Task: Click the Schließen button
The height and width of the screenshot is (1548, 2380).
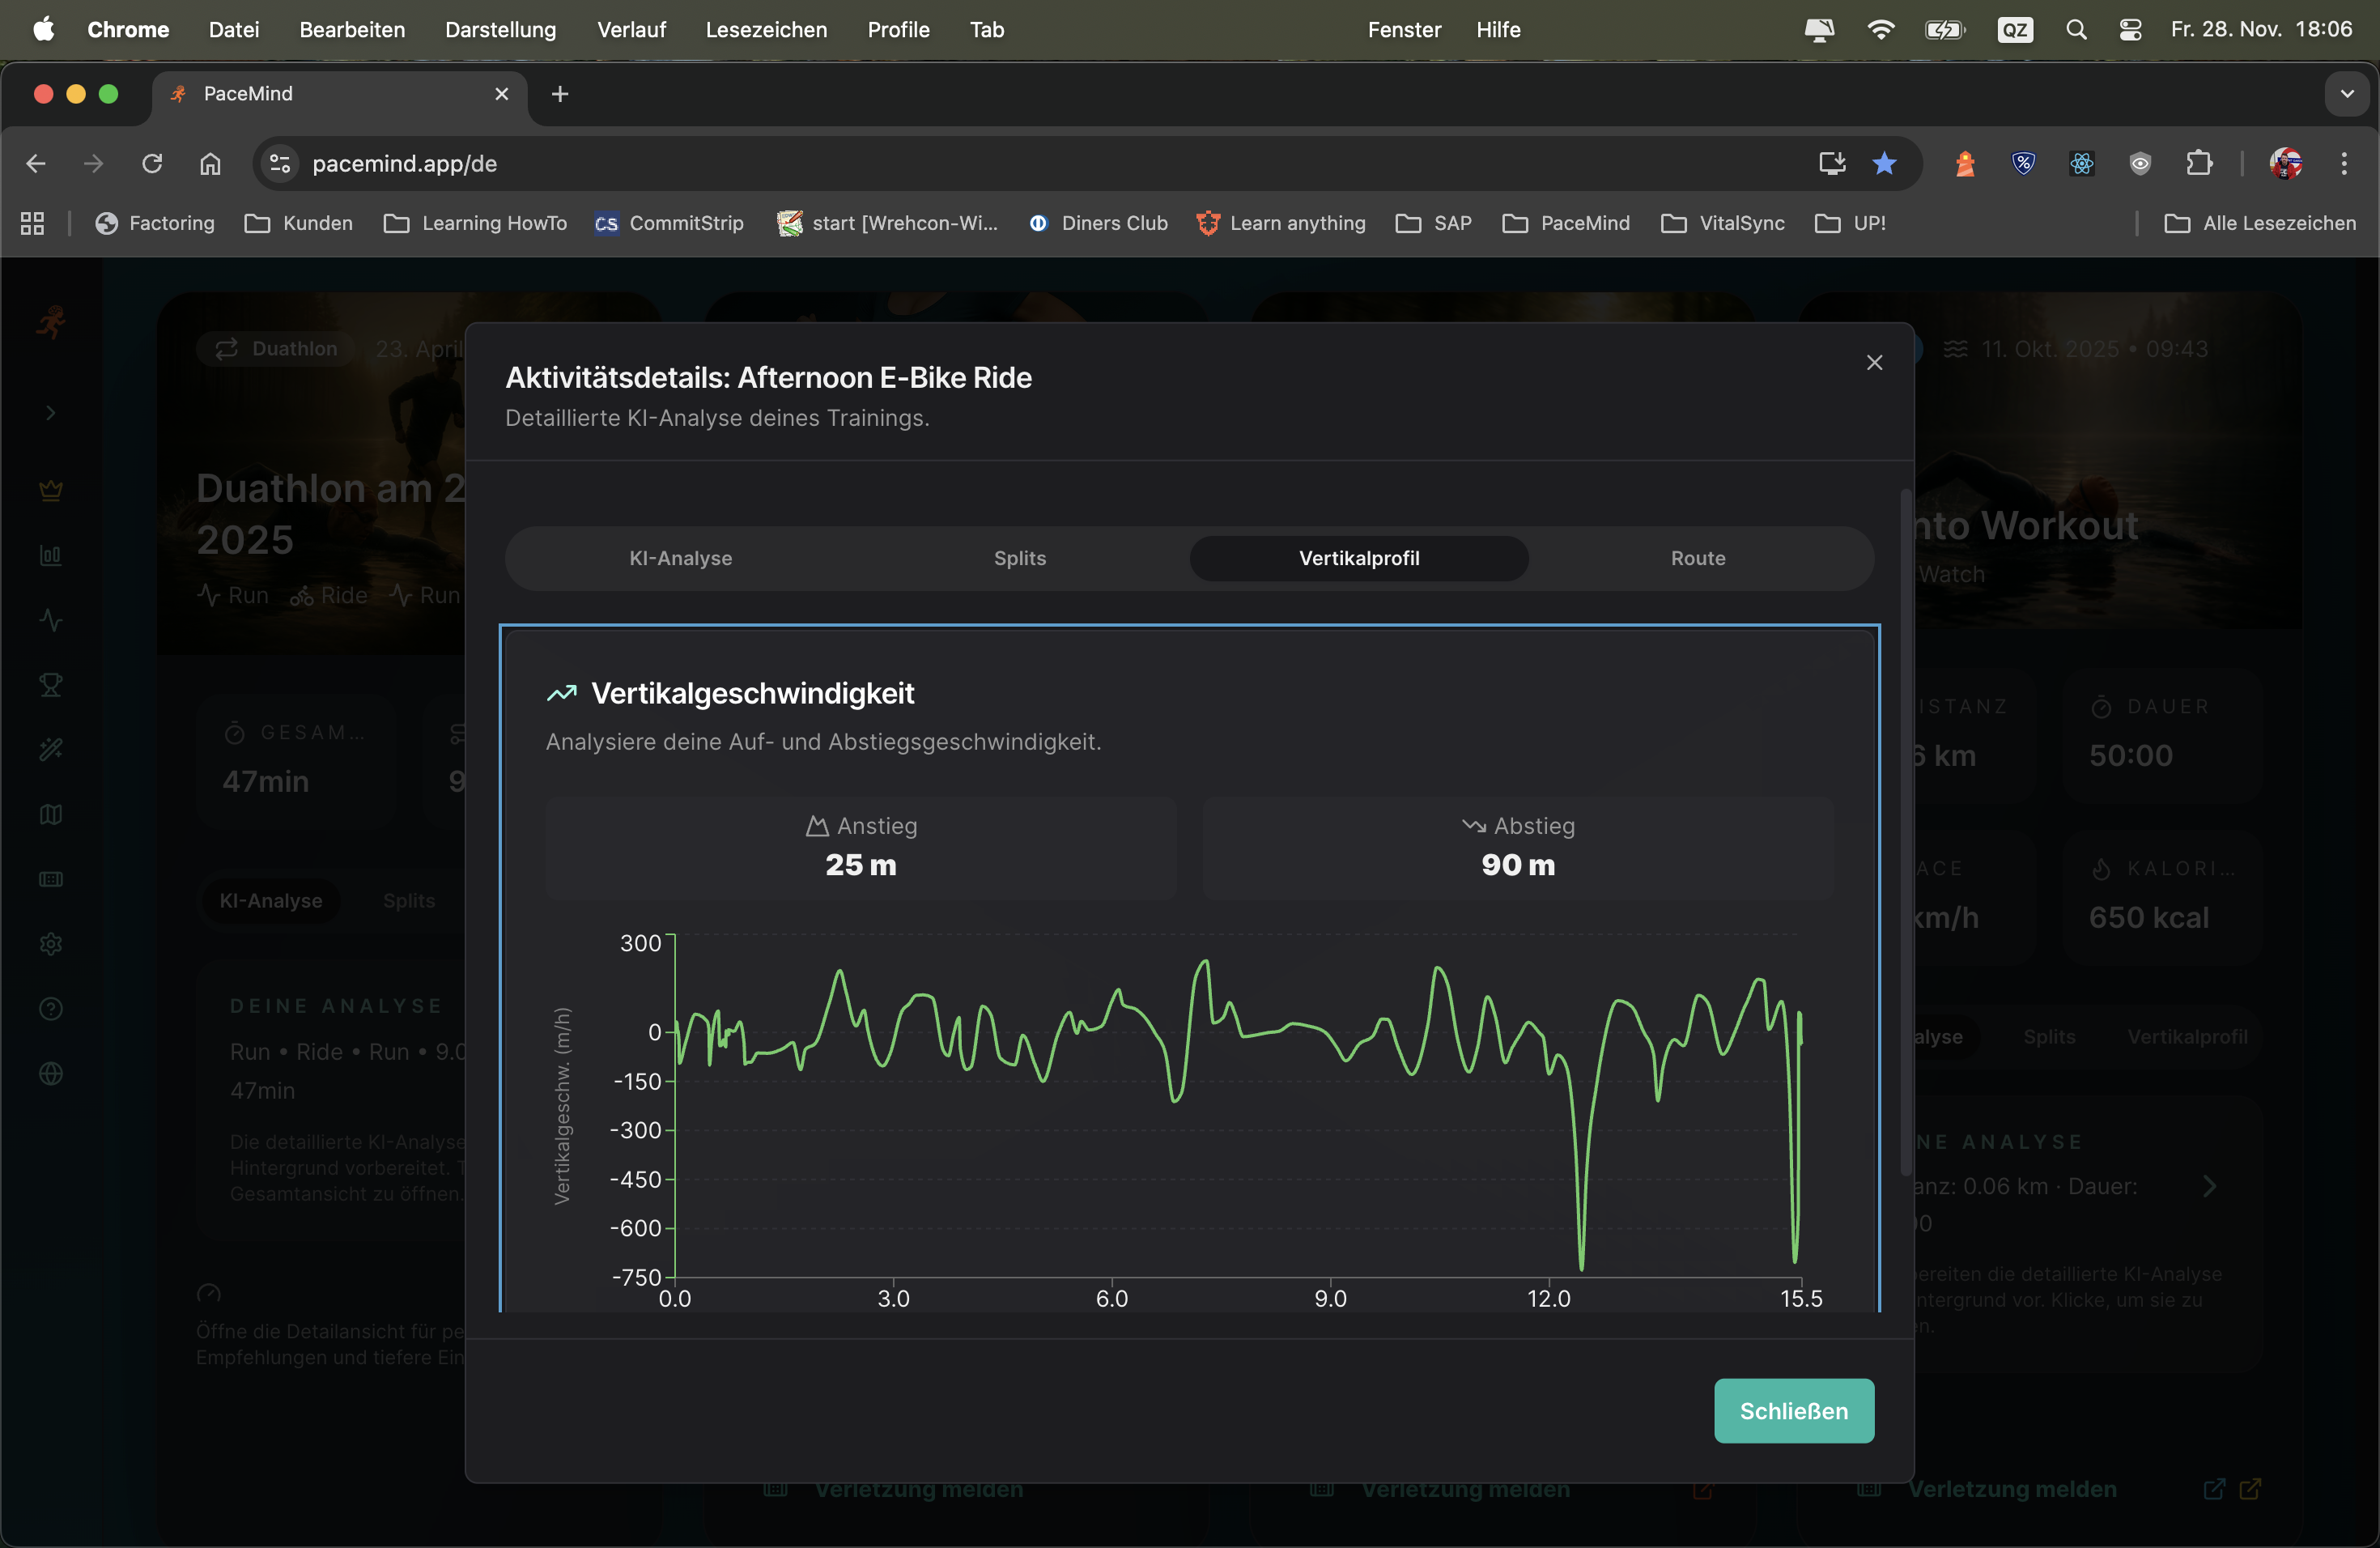Action: [1793, 1410]
